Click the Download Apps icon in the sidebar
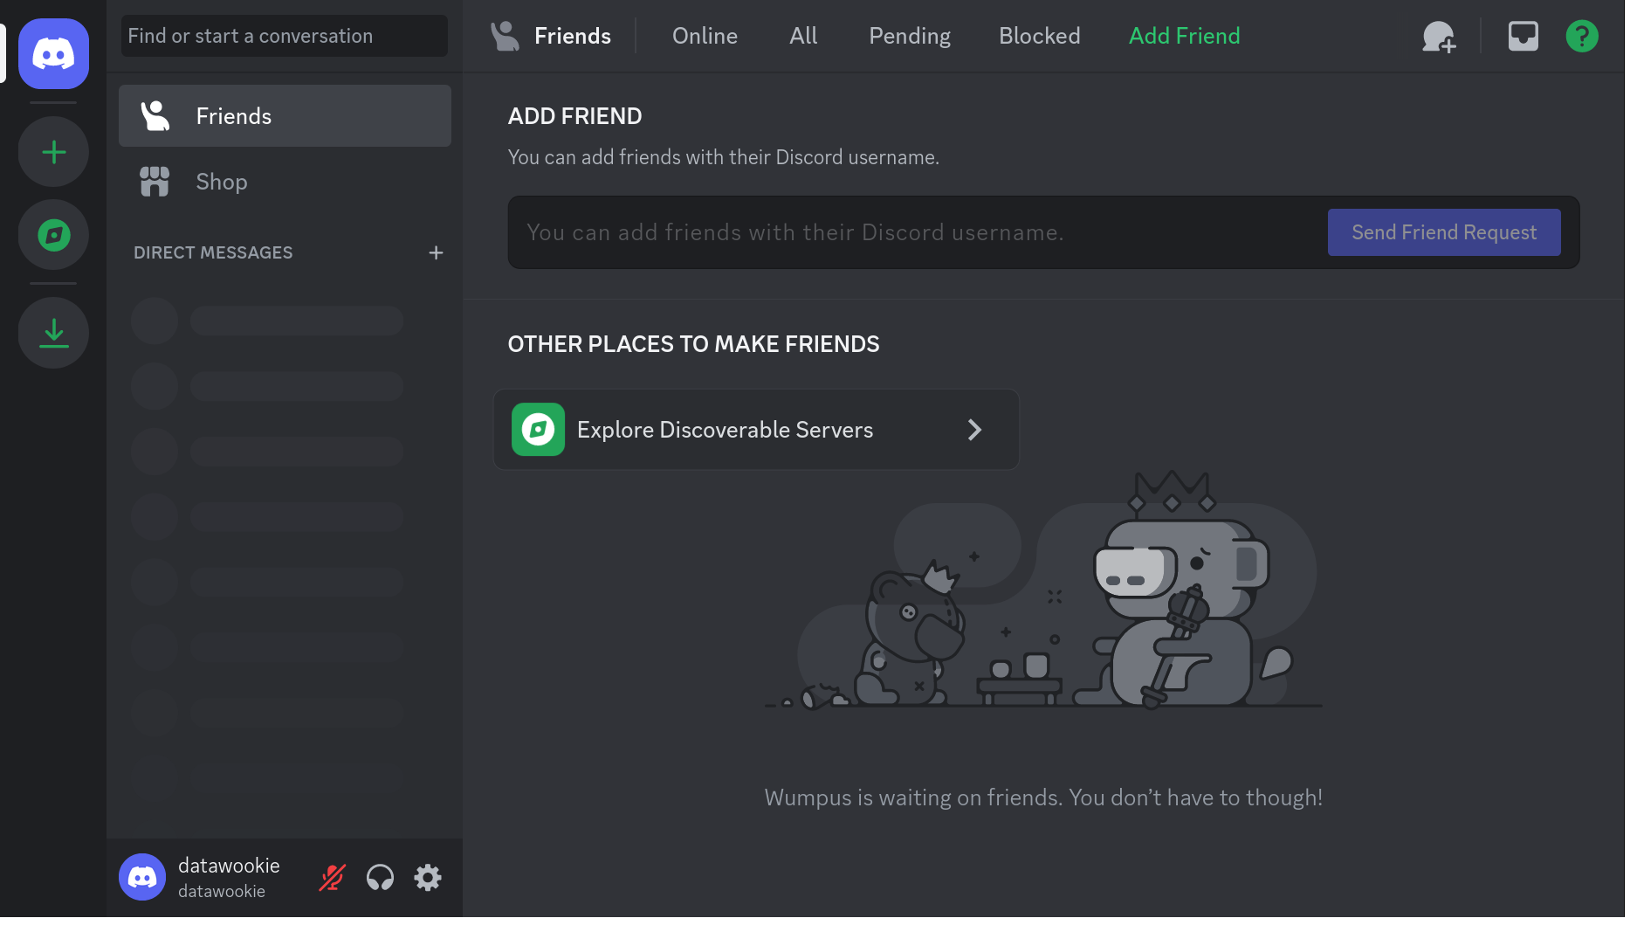 (x=53, y=333)
